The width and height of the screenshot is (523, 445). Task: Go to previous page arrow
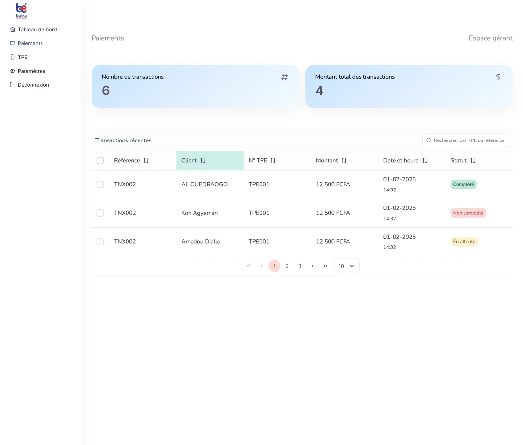[x=262, y=266]
